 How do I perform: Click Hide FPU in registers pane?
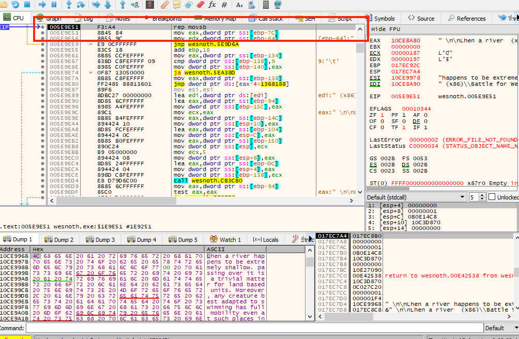[386, 29]
